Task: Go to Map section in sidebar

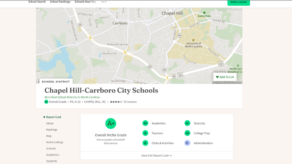Action: tap(49, 136)
